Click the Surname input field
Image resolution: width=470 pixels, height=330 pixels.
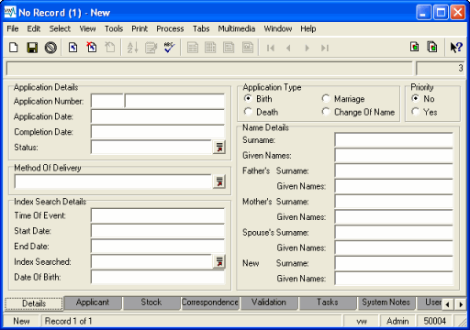[x=394, y=140]
